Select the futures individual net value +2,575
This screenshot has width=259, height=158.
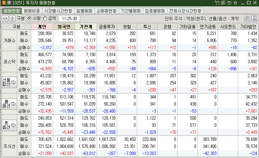tap(46, 90)
